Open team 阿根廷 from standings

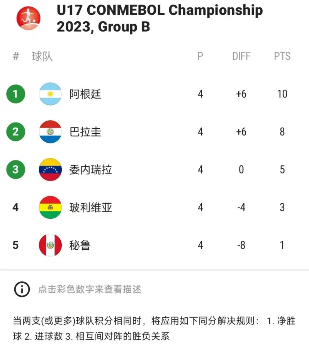pyautogui.click(x=85, y=94)
